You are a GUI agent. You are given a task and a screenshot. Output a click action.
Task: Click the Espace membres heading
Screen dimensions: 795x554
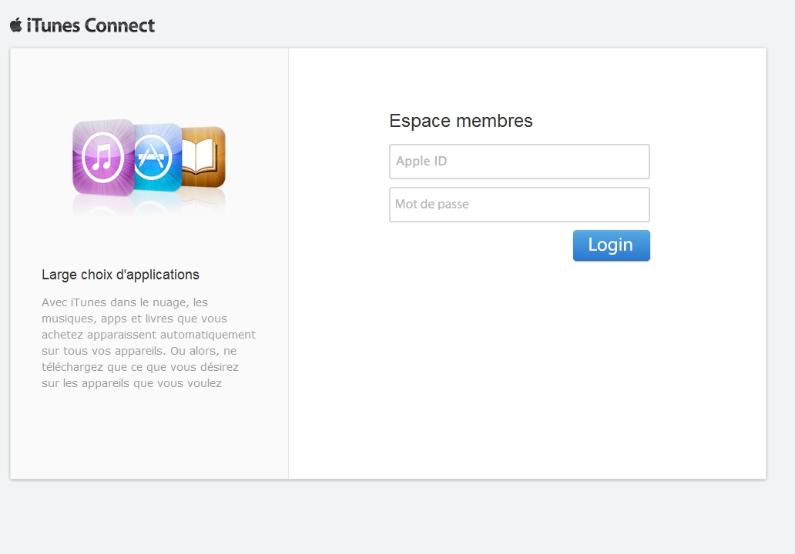tap(461, 121)
